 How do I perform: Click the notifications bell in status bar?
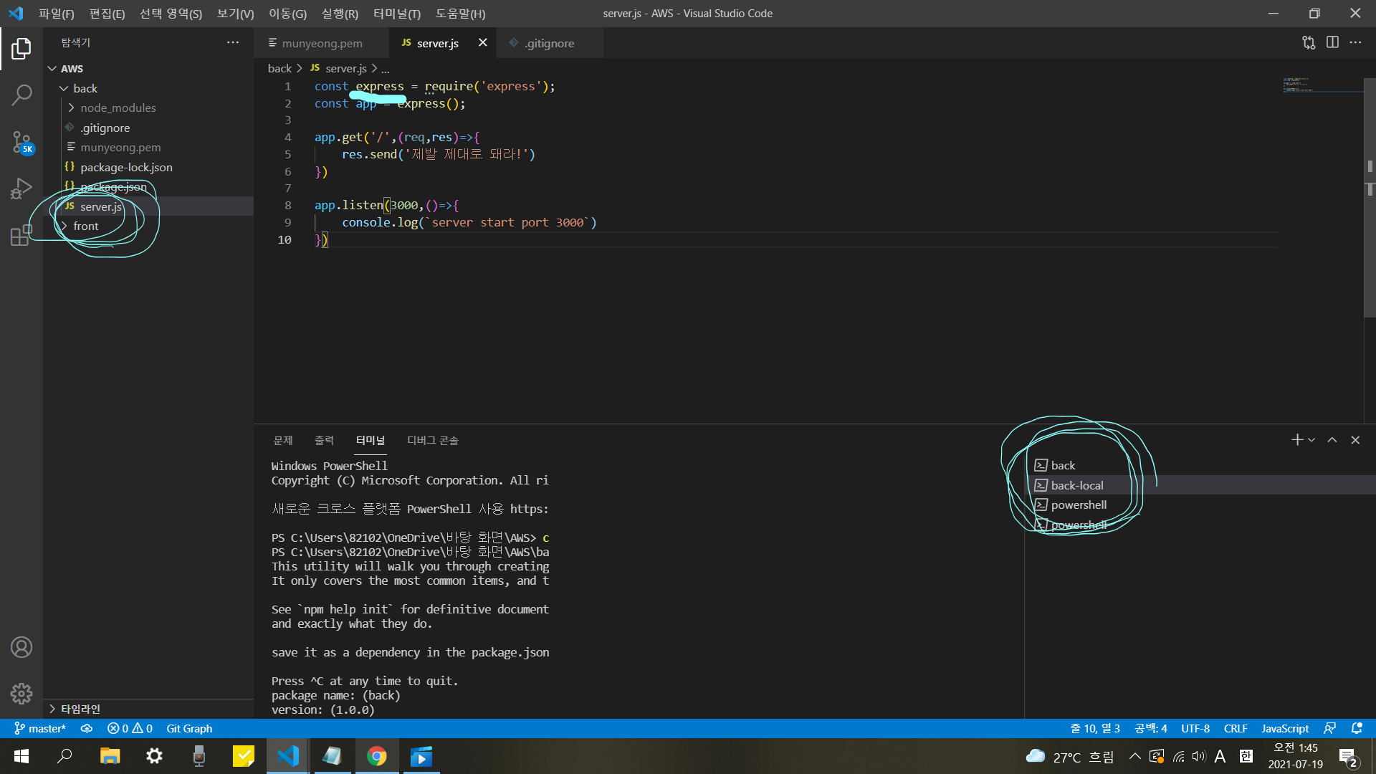(1357, 728)
